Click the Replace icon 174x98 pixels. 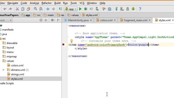point(41,9)
